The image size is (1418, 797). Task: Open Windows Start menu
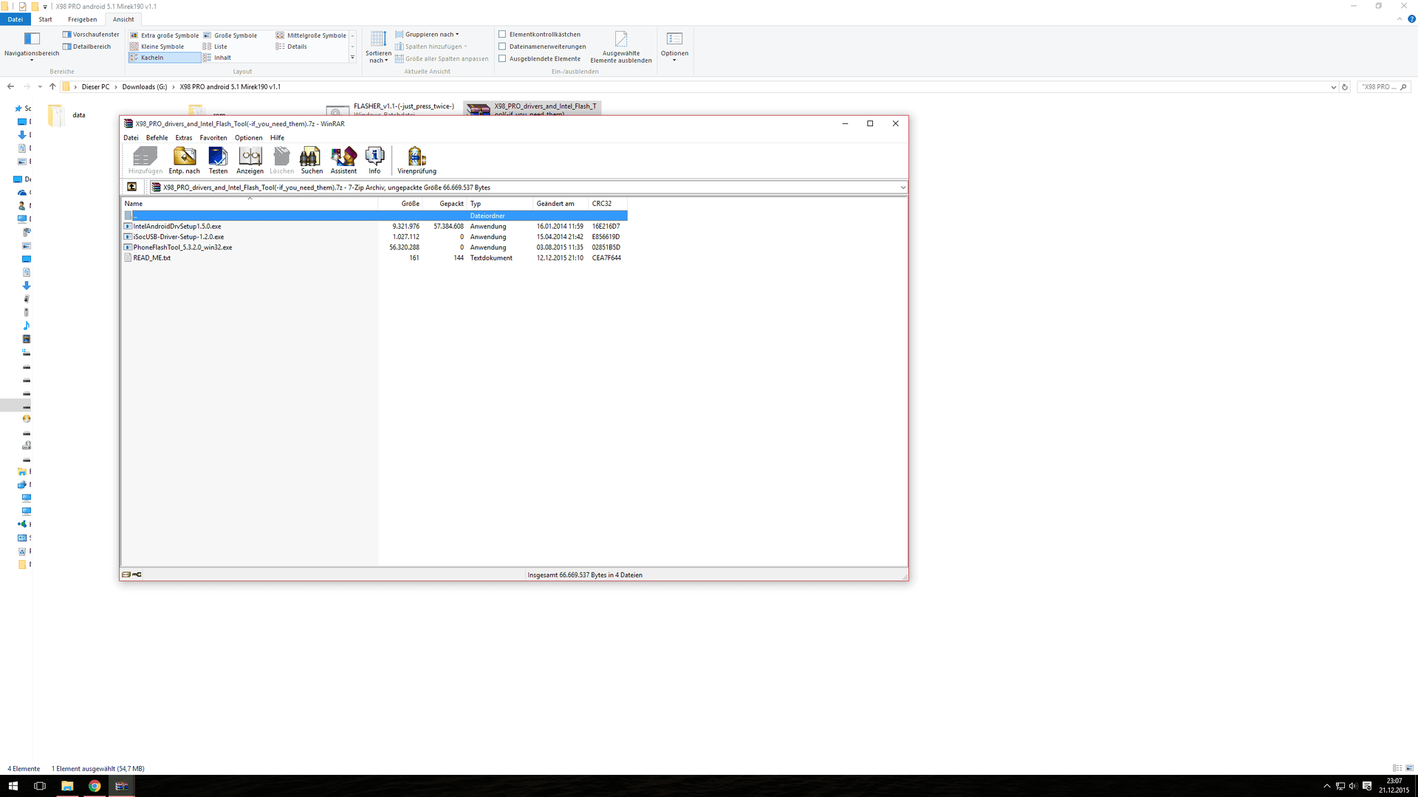[x=13, y=786]
